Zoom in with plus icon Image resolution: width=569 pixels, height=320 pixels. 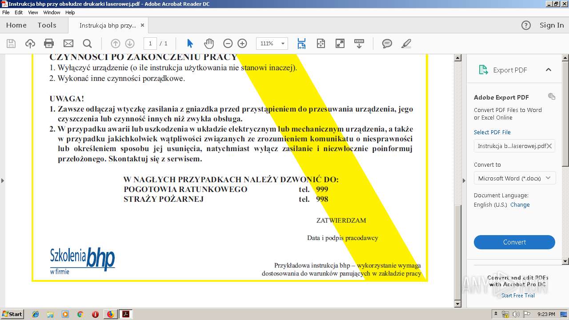[242, 44]
